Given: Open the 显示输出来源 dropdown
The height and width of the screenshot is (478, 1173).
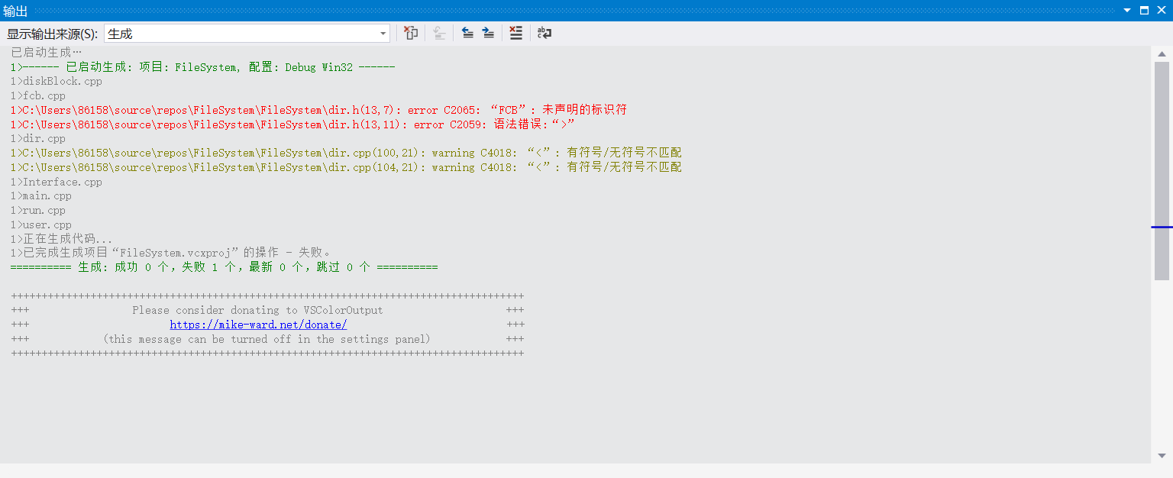Looking at the screenshot, I should click(382, 33).
